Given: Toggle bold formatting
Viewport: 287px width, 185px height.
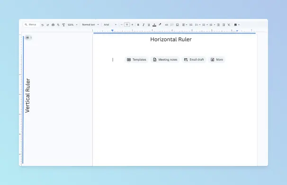Looking at the screenshot, I should (138, 25).
